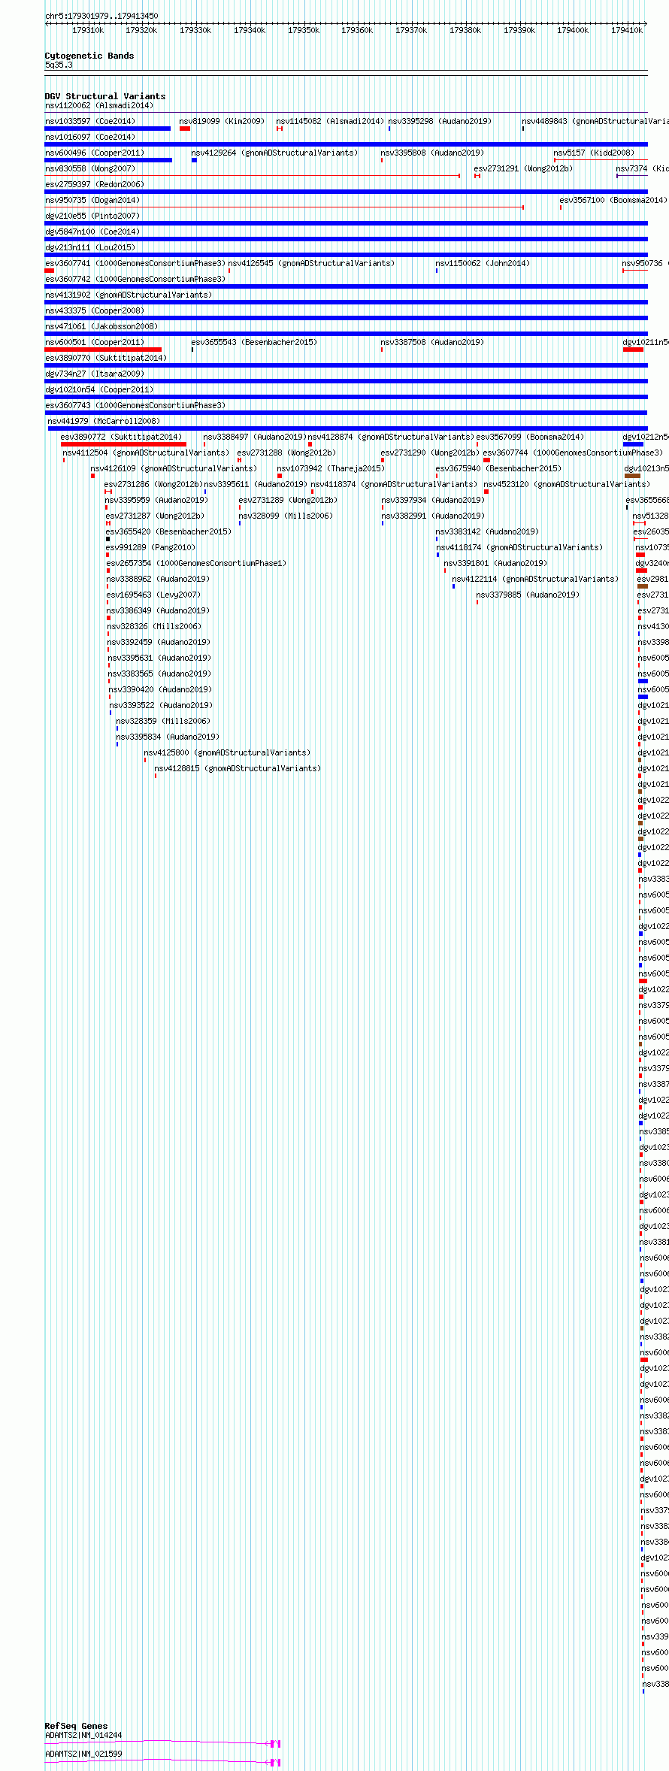
Task: Click nsv600501 (Cooper2011) label
Action: click(x=95, y=343)
